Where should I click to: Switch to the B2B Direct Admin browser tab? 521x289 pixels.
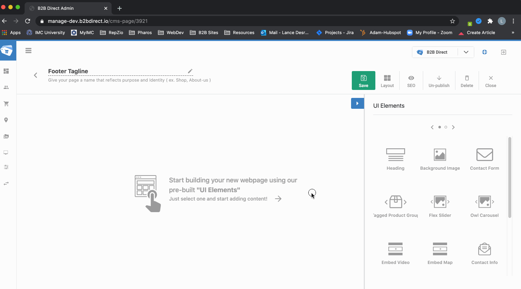[x=67, y=8]
